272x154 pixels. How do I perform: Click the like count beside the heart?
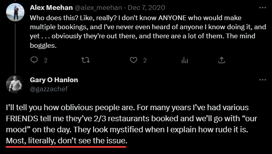(x=145, y=60)
